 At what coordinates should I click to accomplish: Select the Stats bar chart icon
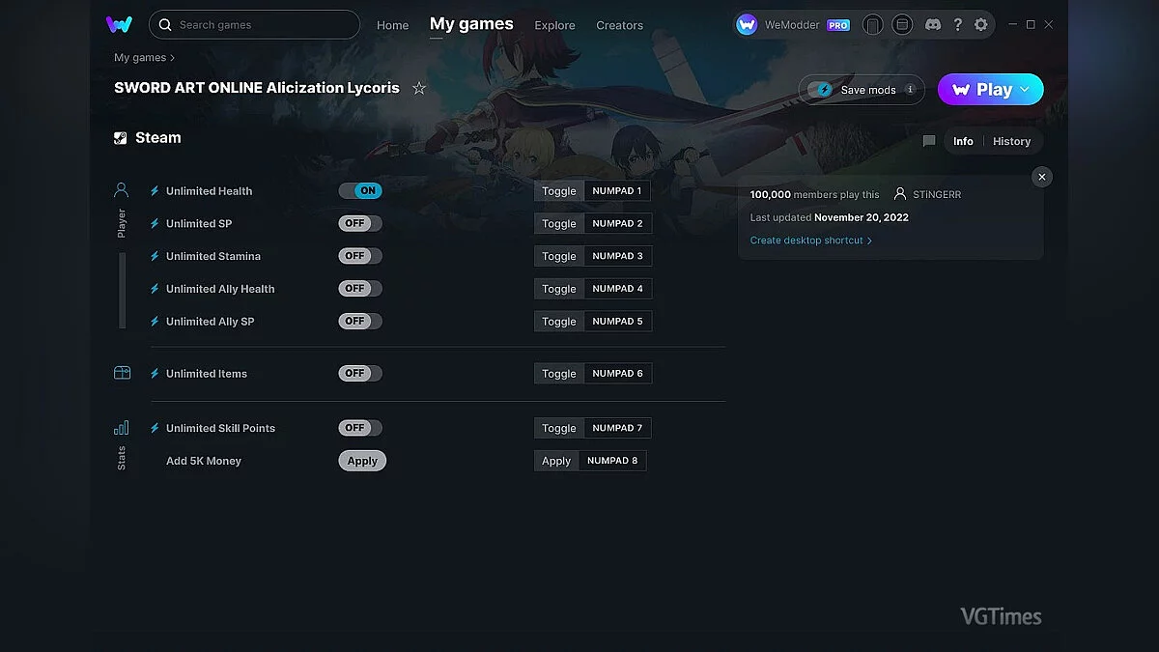[x=122, y=428]
